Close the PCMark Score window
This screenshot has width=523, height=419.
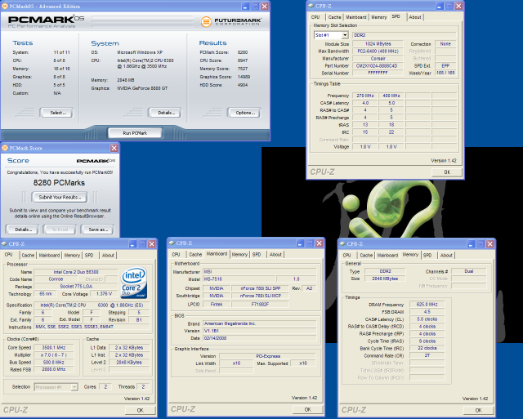tap(114, 148)
